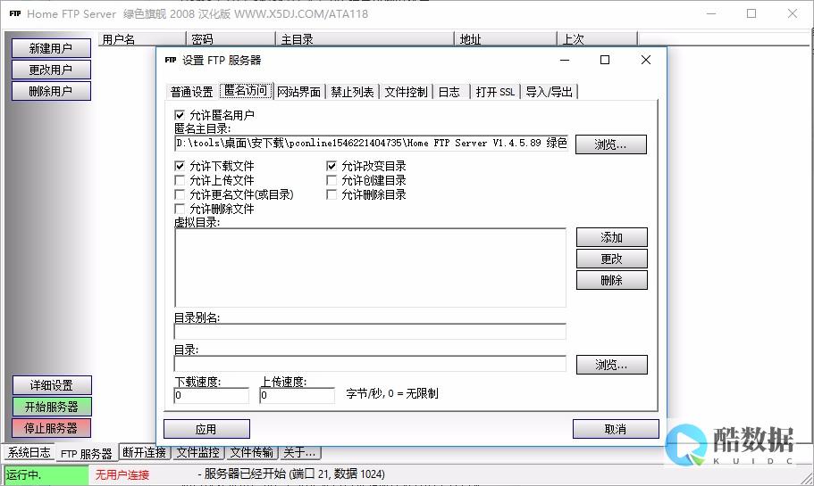This screenshot has height=486, width=814.
Task: Uncheck 允许下载文件
Action: point(180,166)
